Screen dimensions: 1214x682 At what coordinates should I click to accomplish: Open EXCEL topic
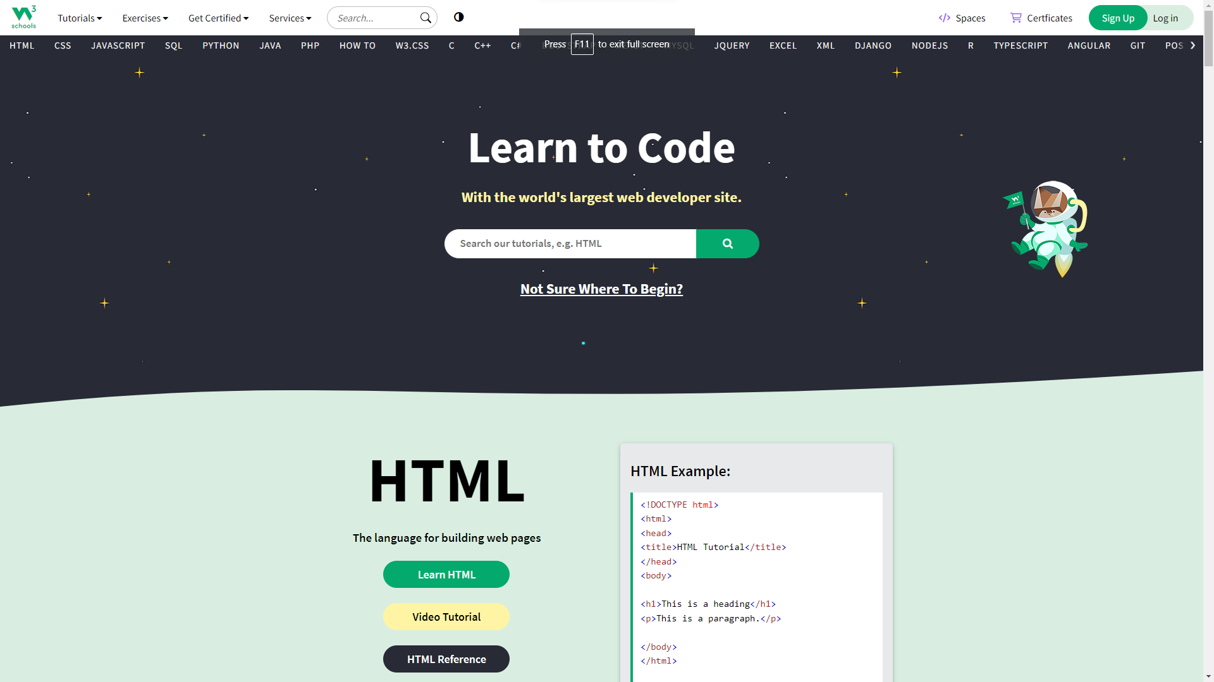(783, 45)
